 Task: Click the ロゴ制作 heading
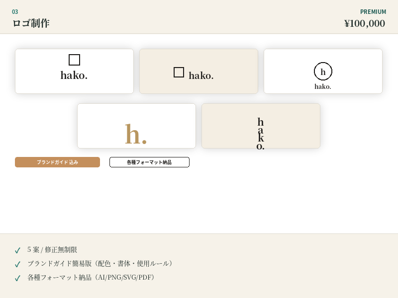(31, 23)
